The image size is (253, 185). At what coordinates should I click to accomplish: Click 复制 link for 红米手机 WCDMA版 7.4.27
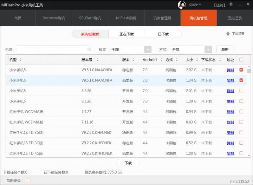230,112
